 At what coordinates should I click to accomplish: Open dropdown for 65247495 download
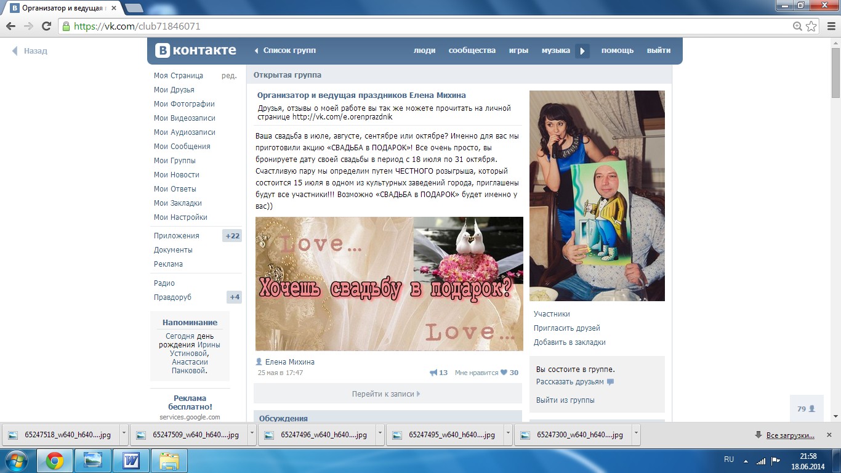[x=508, y=434]
